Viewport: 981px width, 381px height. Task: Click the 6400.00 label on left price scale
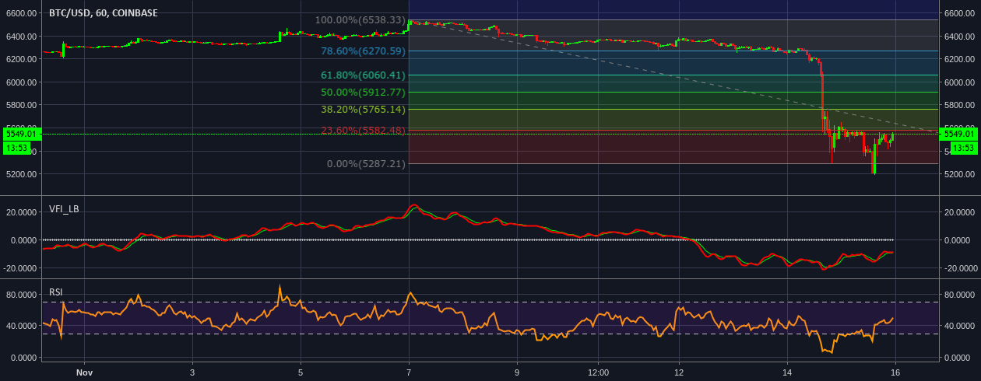click(x=21, y=37)
